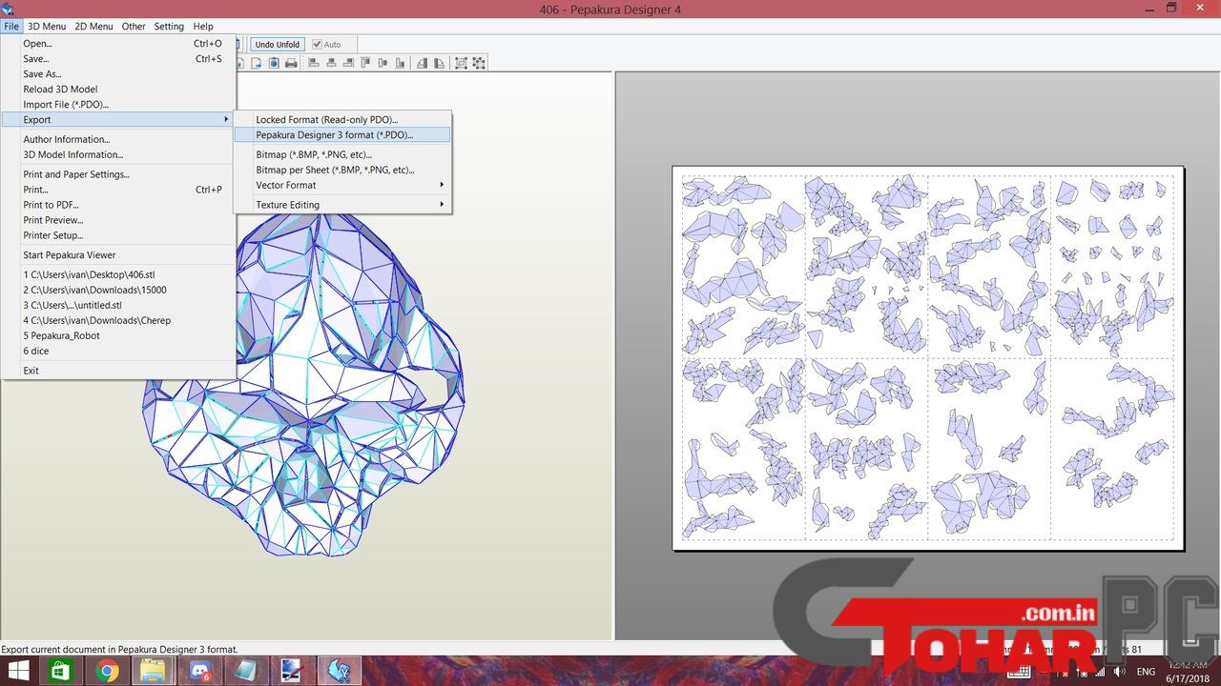Click the align center horizontally icon
The image size is (1221, 686).
point(331,63)
